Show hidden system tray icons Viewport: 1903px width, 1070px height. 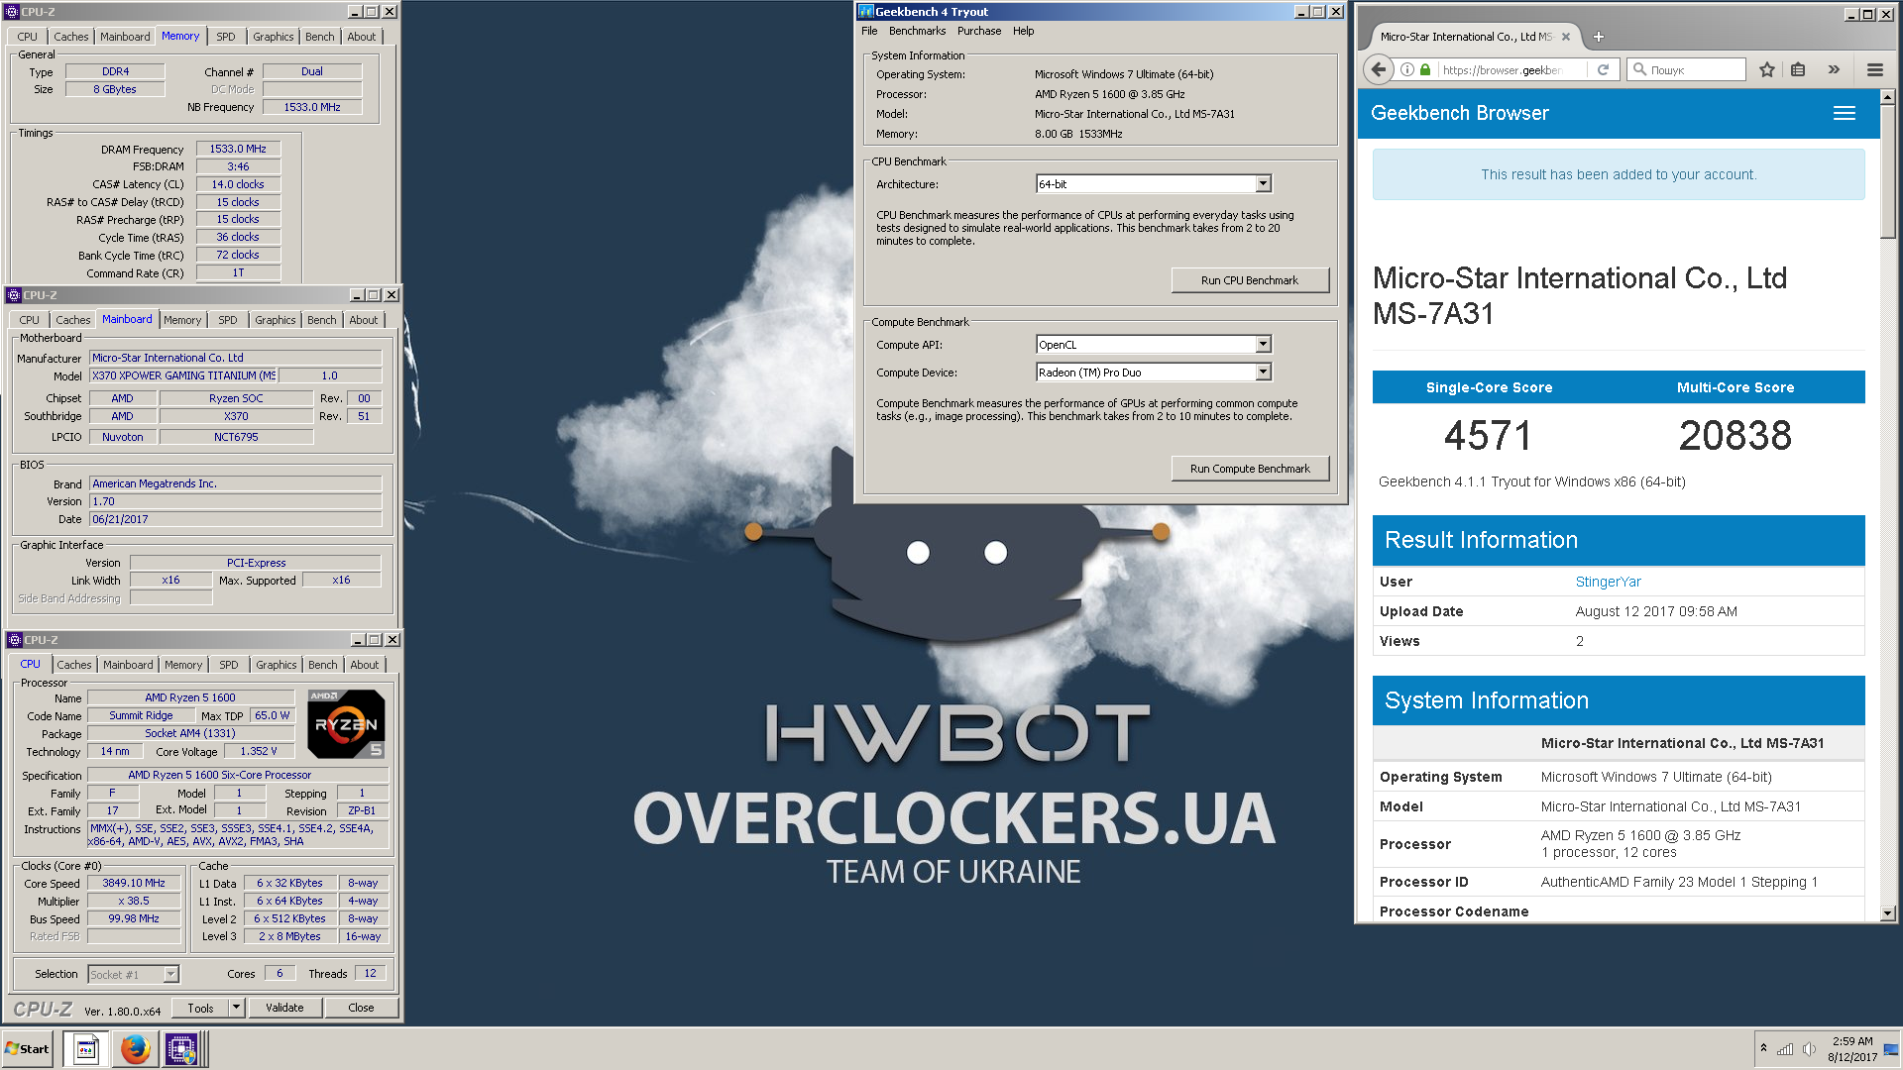(1762, 1048)
